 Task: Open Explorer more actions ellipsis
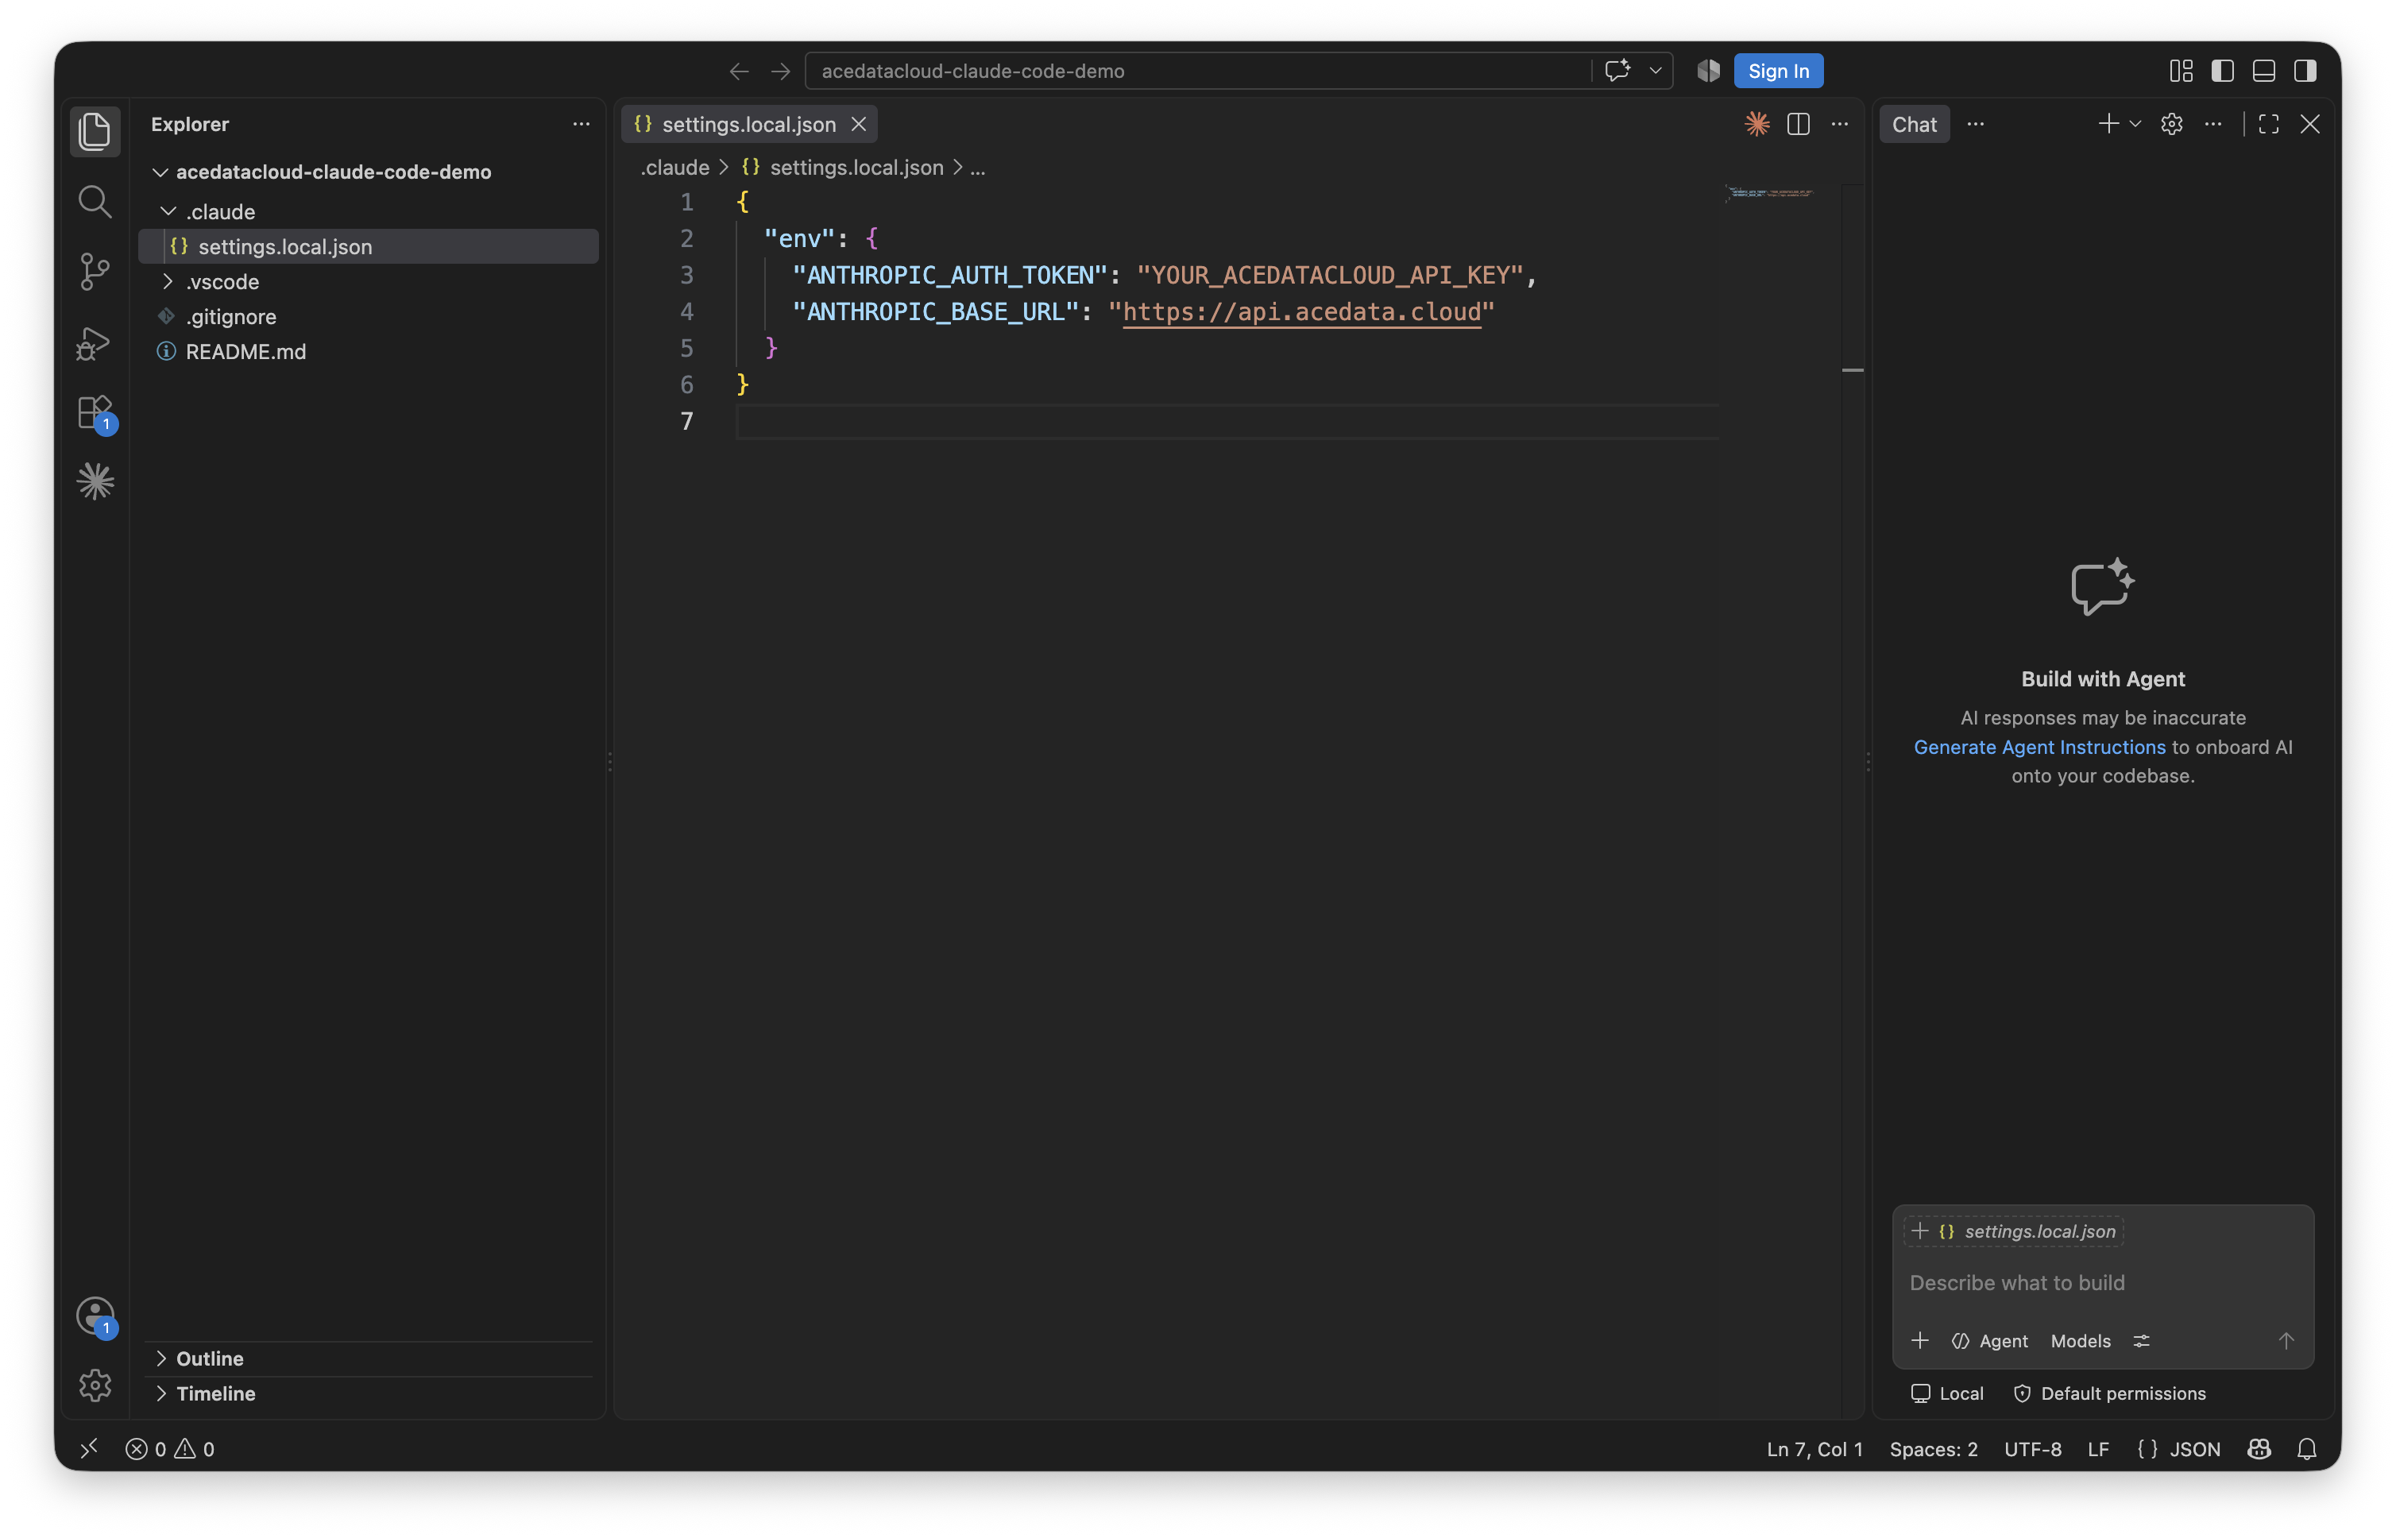click(x=582, y=124)
